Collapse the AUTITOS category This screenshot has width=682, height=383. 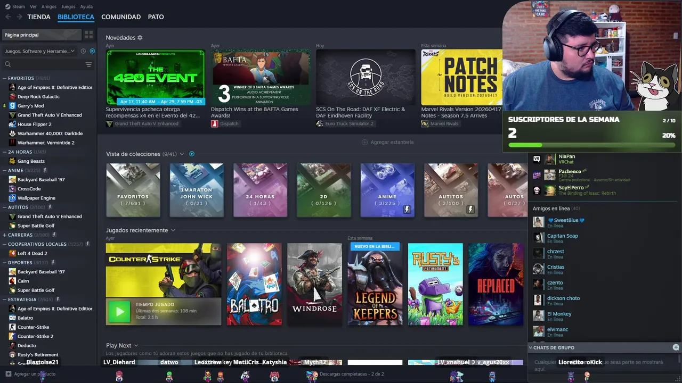coord(5,207)
